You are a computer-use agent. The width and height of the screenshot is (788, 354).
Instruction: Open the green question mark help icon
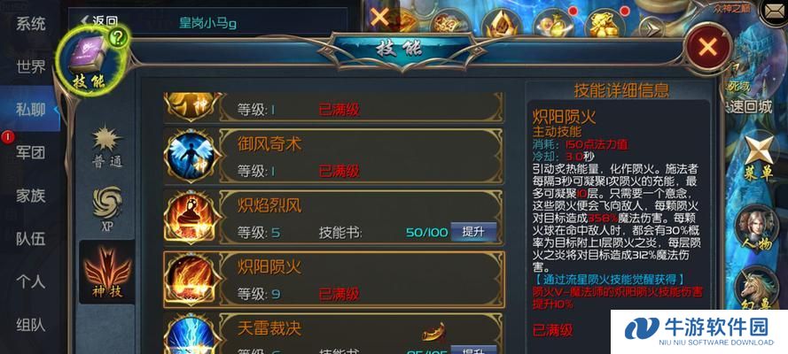[117, 40]
